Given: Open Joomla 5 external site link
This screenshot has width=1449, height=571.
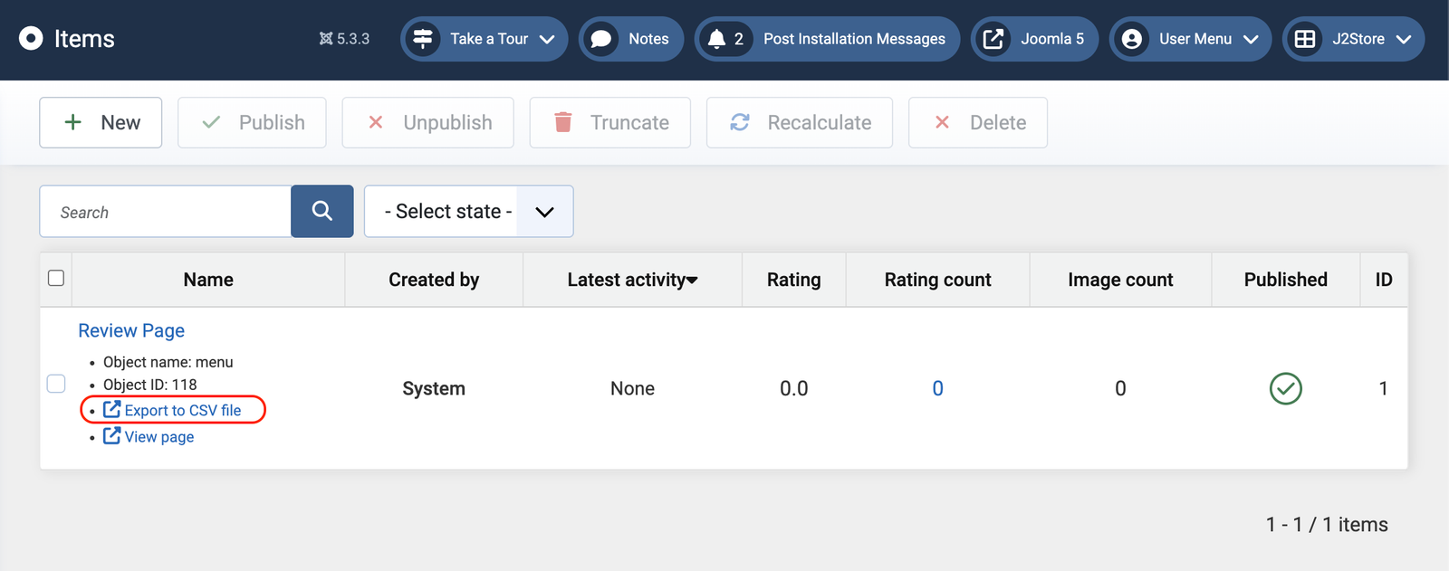Looking at the screenshot, I should tap(1034, 39).
